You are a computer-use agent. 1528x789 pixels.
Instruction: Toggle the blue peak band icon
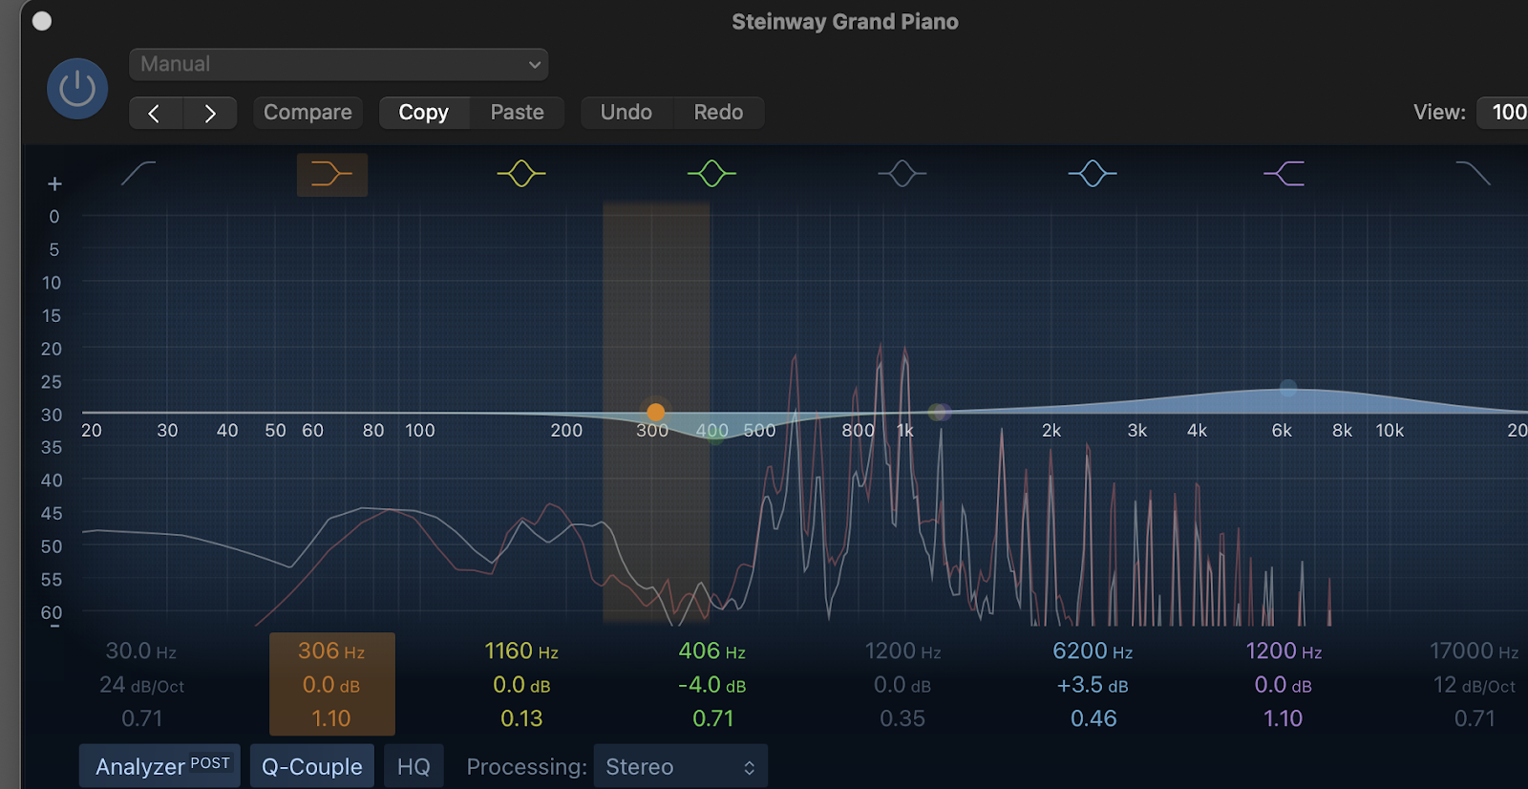pos(1093,173)
